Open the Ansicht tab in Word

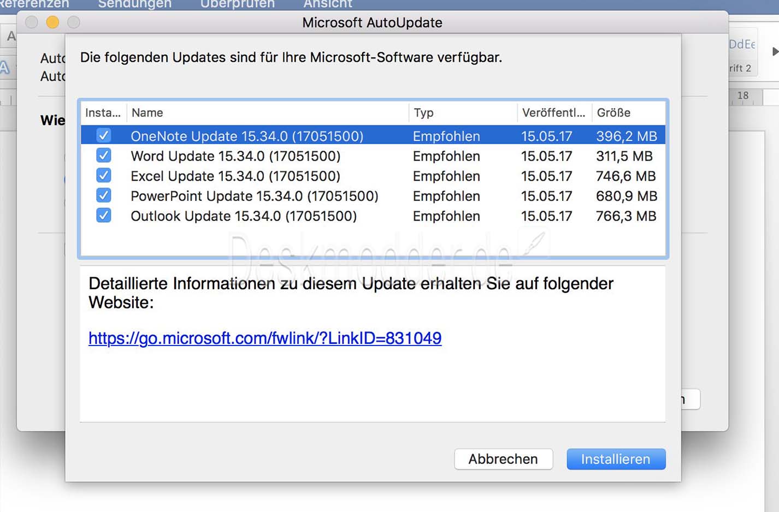[328, 4]
